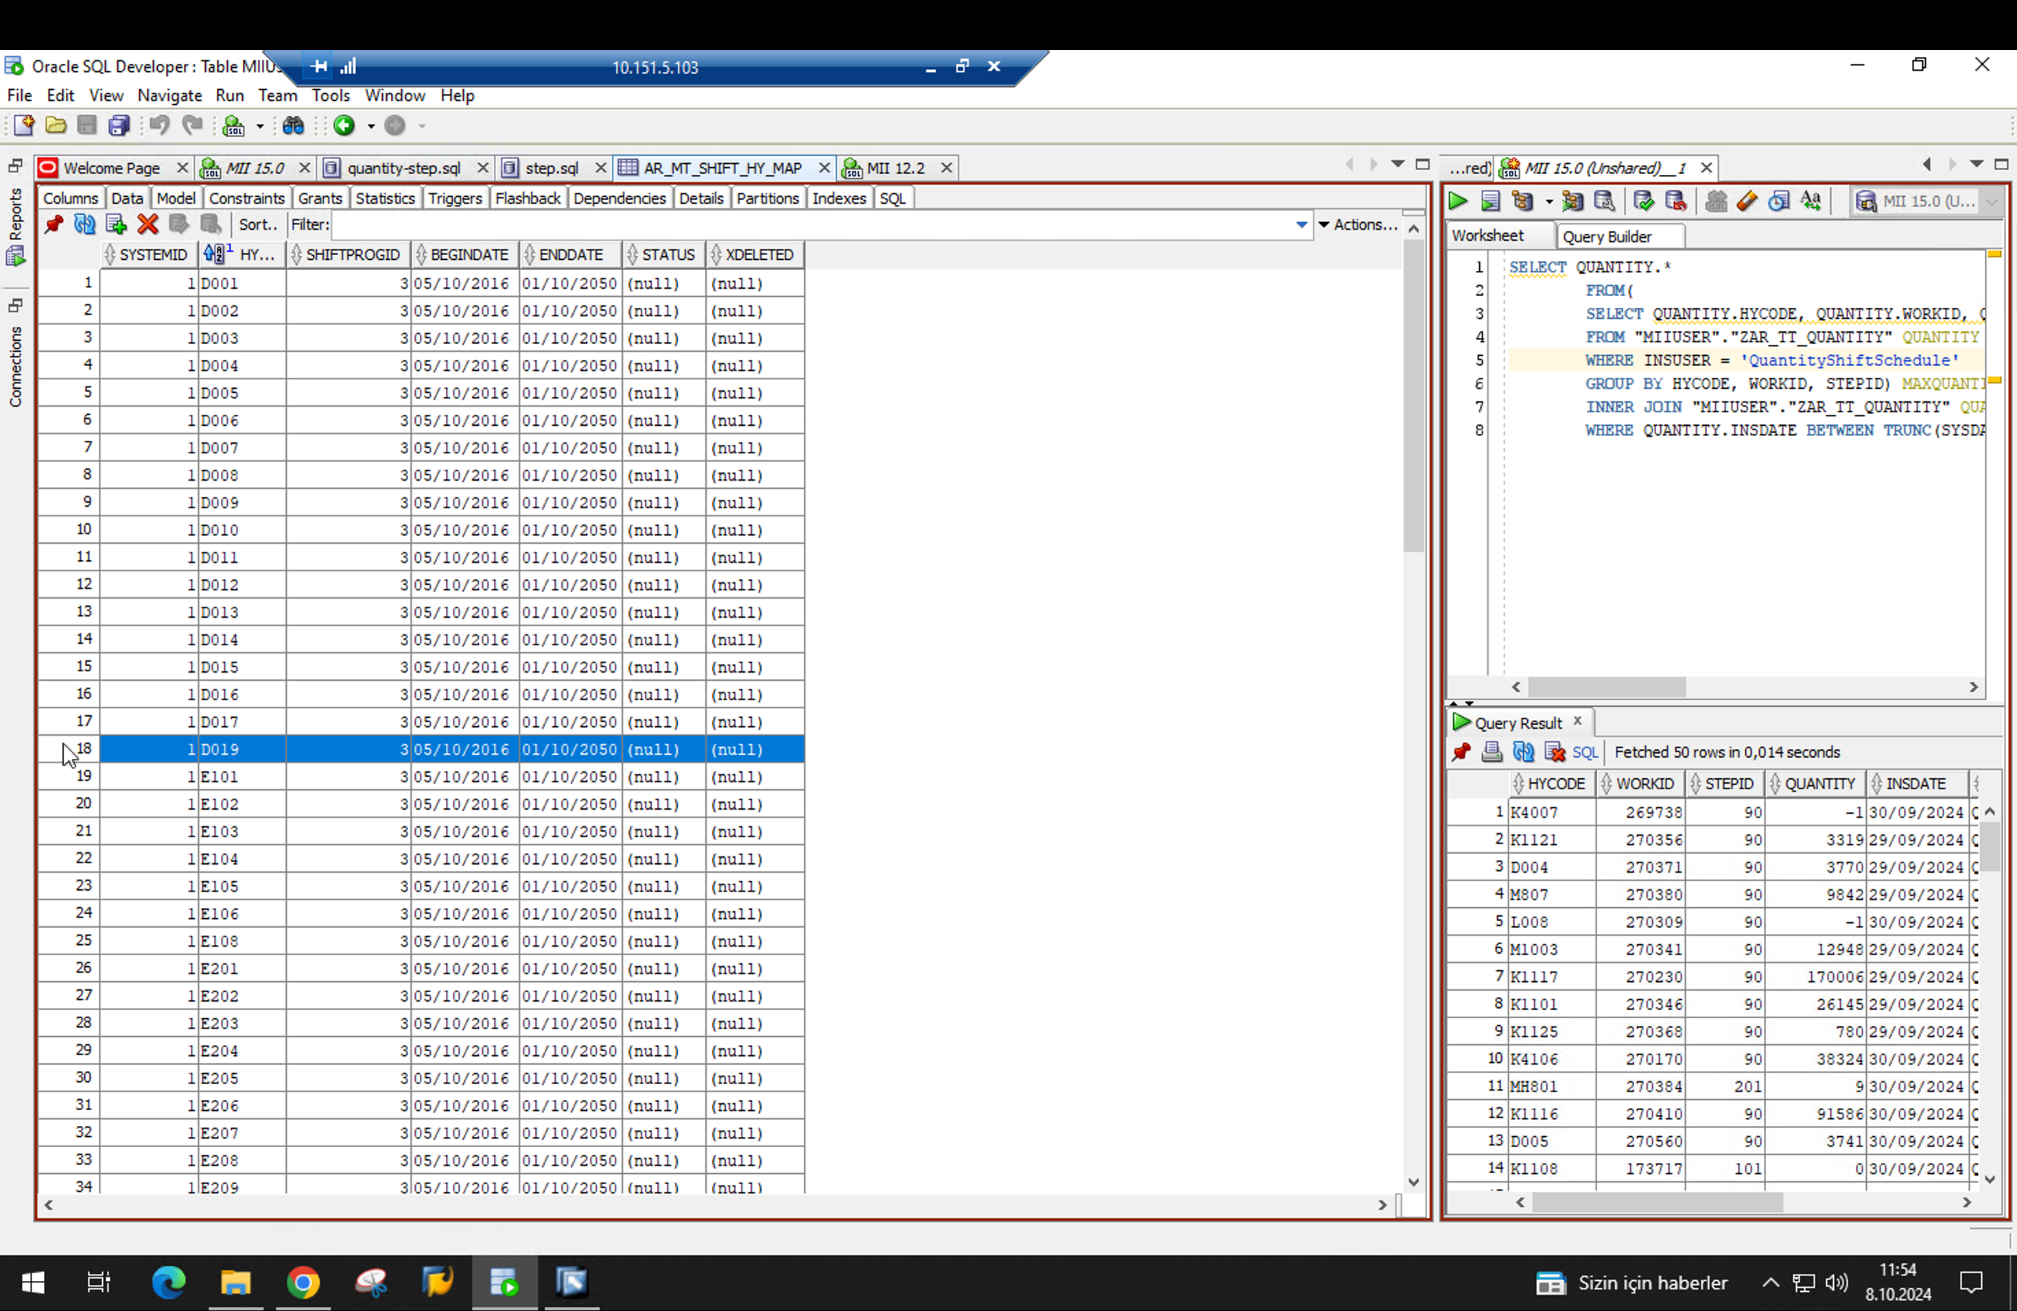Run the SQL statement with the green arrow
Viewport: 2017px width, 1311px height.
tap(1458, 201)
